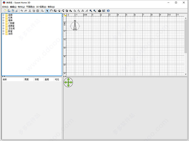Sort furniture list by 宽度 column
The image size is (189, 141).
click(28, 79)
